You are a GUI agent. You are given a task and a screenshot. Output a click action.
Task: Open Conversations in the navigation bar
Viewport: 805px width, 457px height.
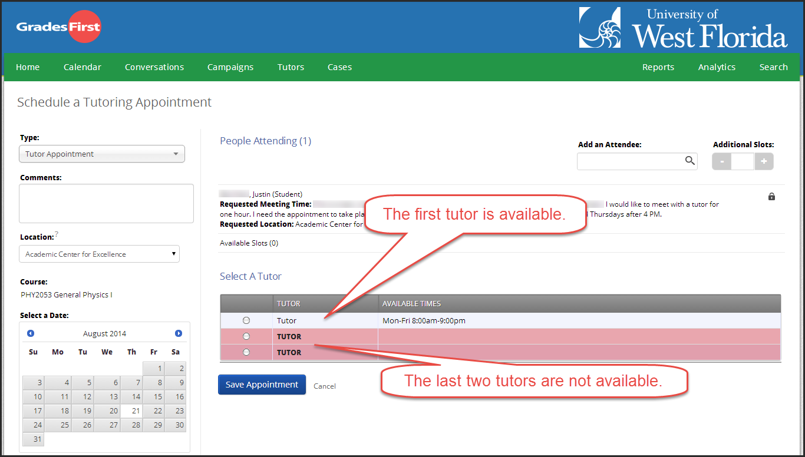154,67
